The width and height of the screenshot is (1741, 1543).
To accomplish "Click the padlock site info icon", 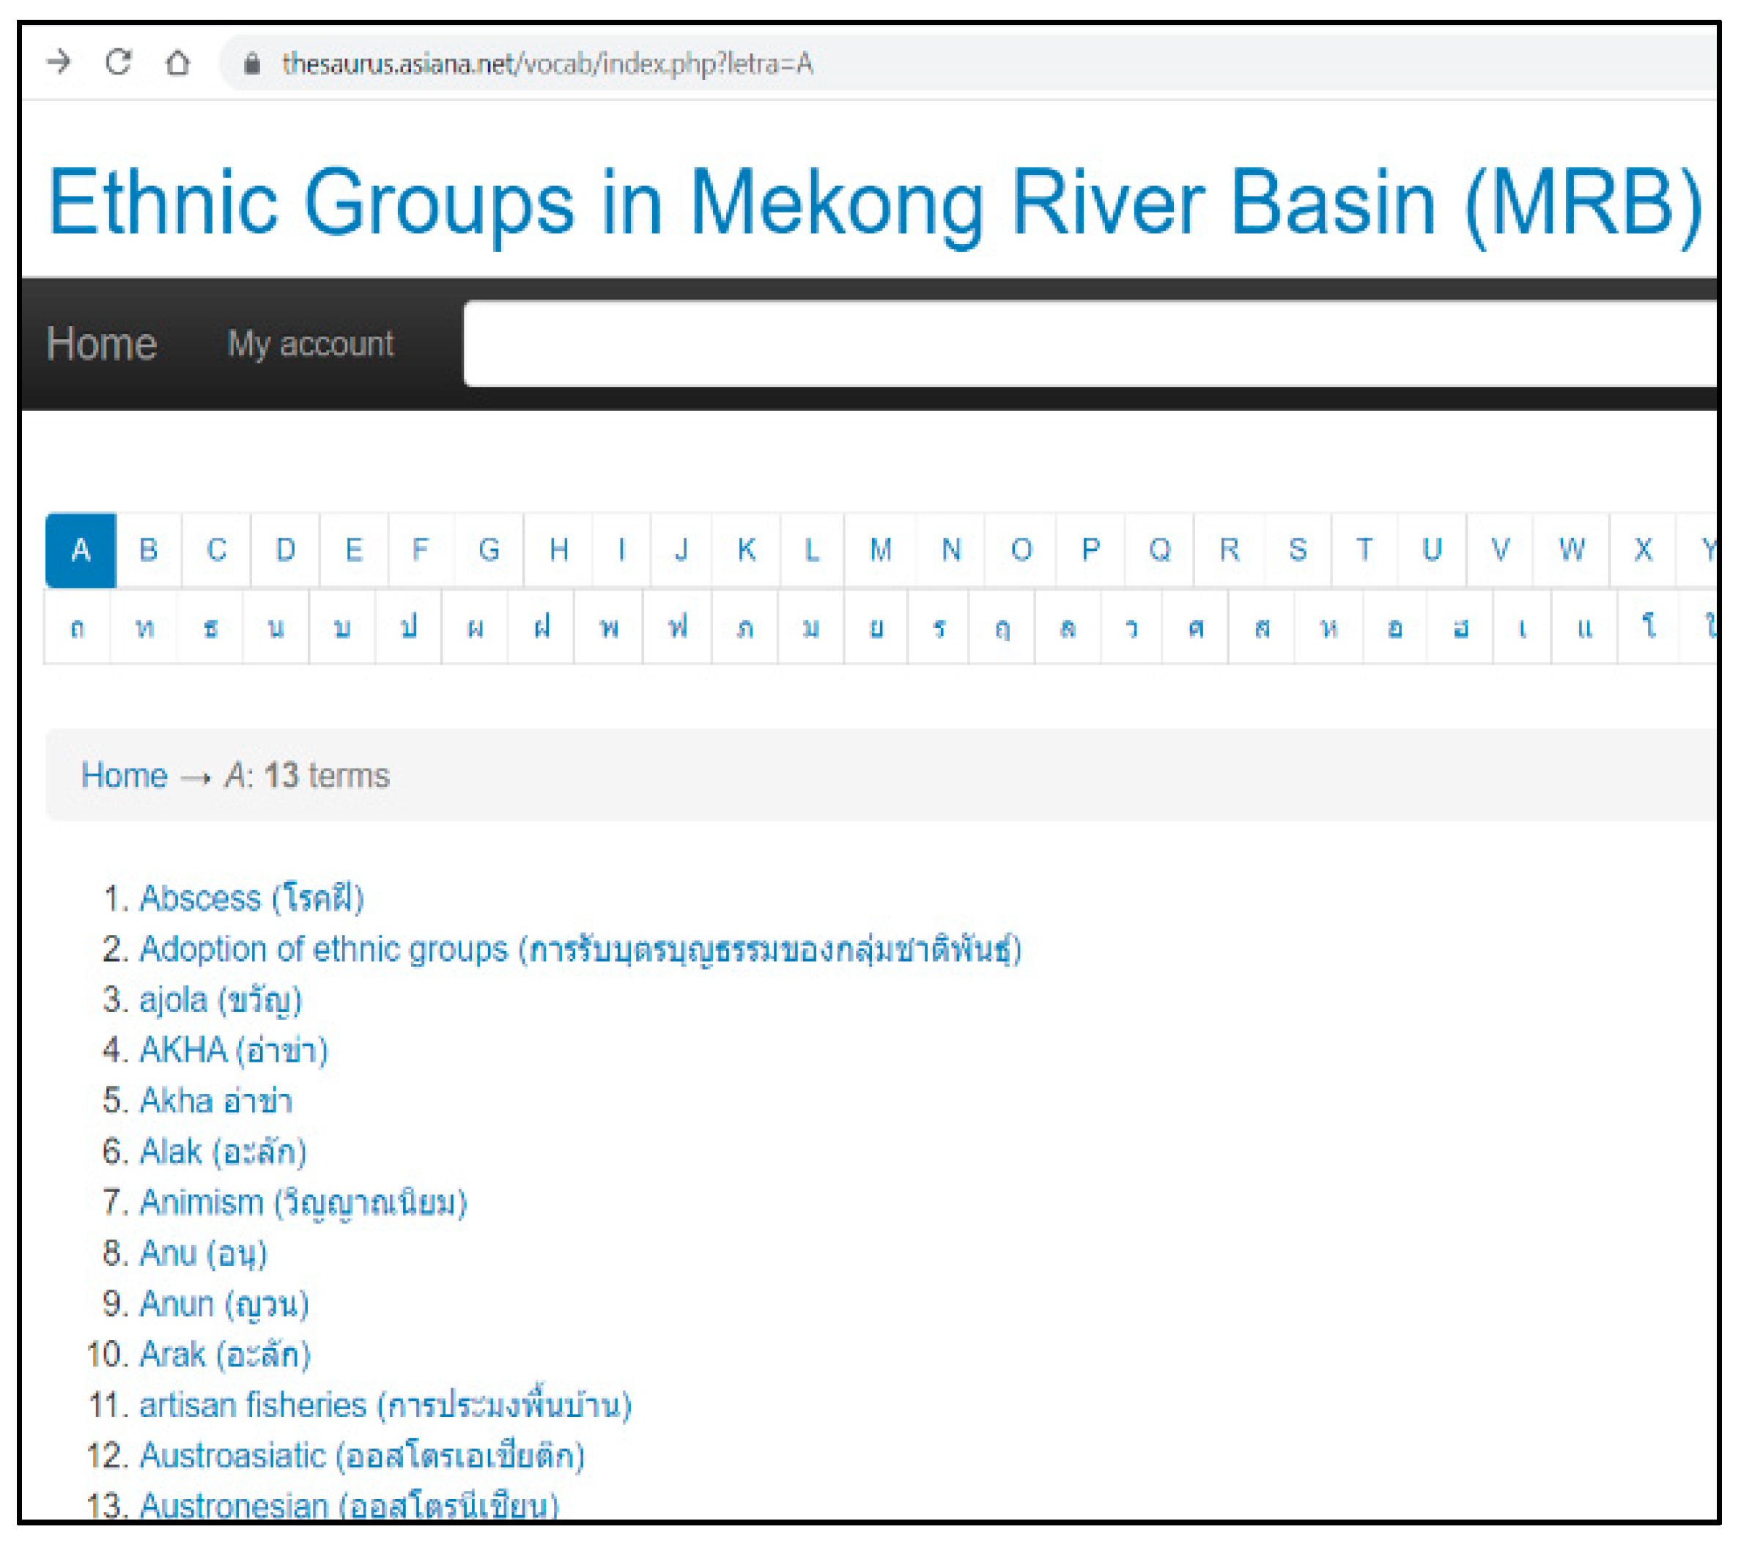I will pos(251,63).
